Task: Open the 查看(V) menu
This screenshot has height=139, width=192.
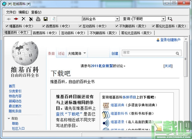Action: point(36,12)
